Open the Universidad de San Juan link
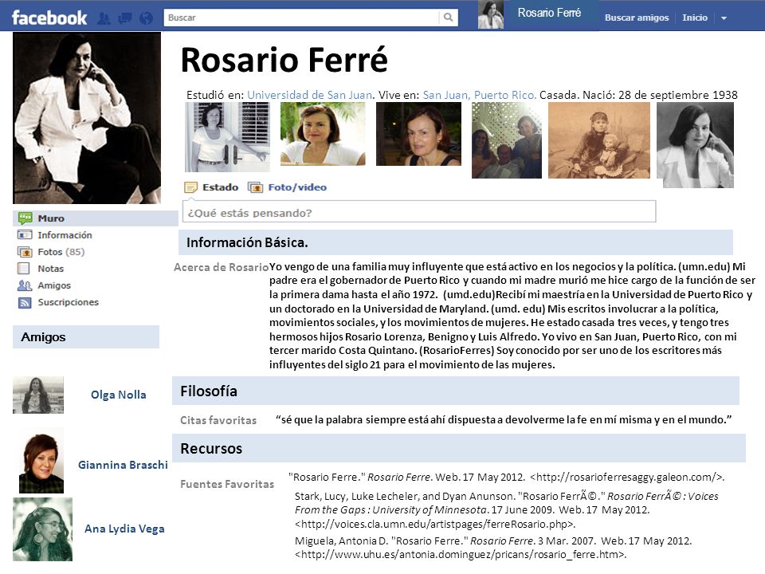 tap(310, 95)
